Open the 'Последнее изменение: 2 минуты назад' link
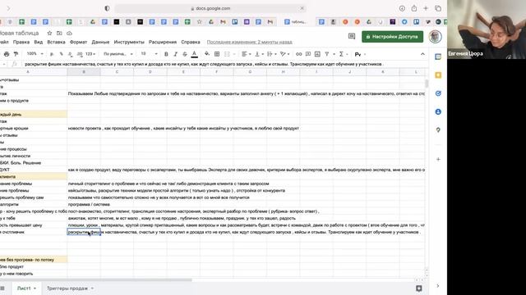The width and height of the screenshot is (526, 295). (x=249, y=42)
